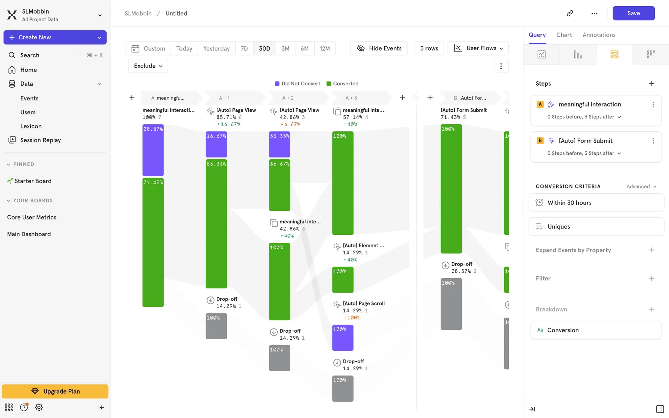Click the Save button
Image resolution: width=669 pixels, height=418 pixels.
[x=633, y=13]
